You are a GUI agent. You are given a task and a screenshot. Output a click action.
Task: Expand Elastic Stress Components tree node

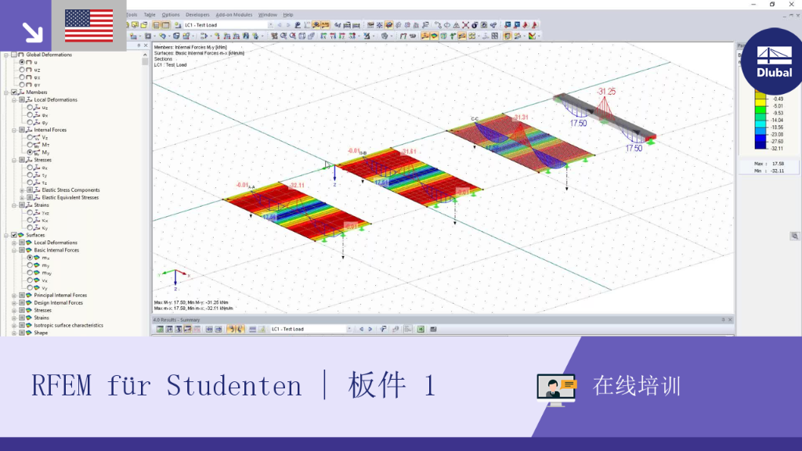tap(22, 190)
